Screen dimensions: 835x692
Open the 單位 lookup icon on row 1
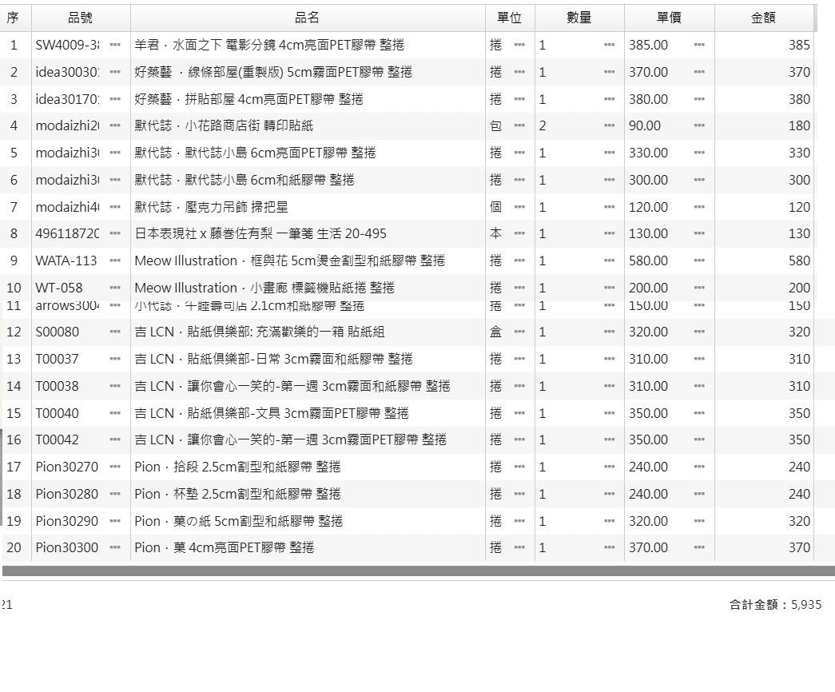click(x=520, y=45)
